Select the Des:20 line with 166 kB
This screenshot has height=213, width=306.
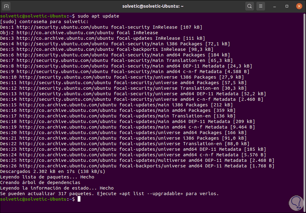pyautogui.click(x=123, y=133)
